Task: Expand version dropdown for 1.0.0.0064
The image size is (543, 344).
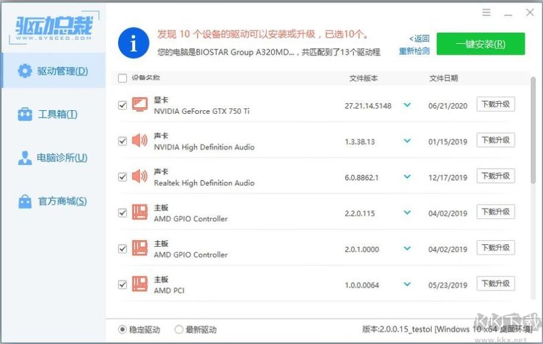Action: pyautogui.click(x=407, y=284)
